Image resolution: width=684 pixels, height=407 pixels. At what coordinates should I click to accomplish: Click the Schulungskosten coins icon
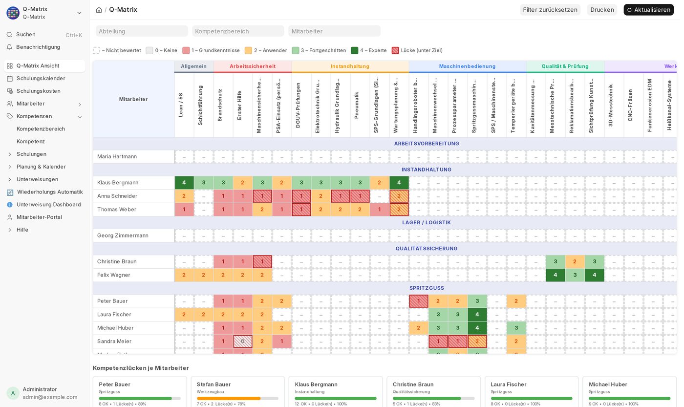10,91
